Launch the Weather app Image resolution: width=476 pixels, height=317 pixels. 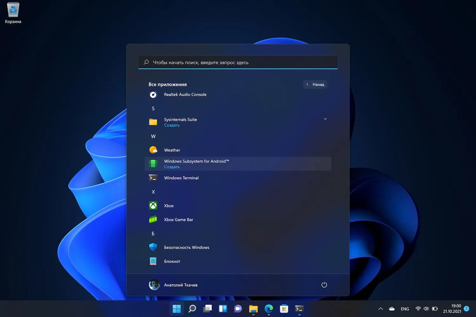(x=172, y=150)
